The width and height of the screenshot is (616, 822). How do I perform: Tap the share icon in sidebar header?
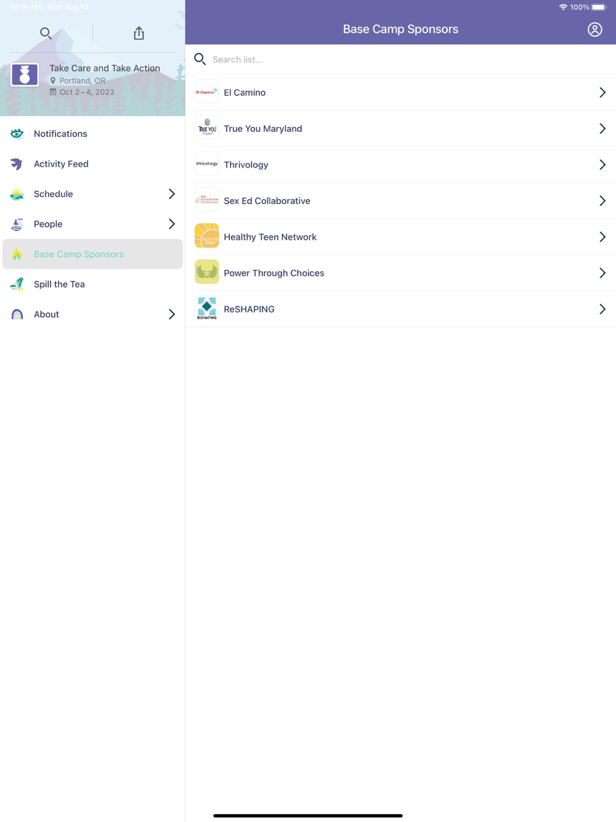[x=139, y=33]
